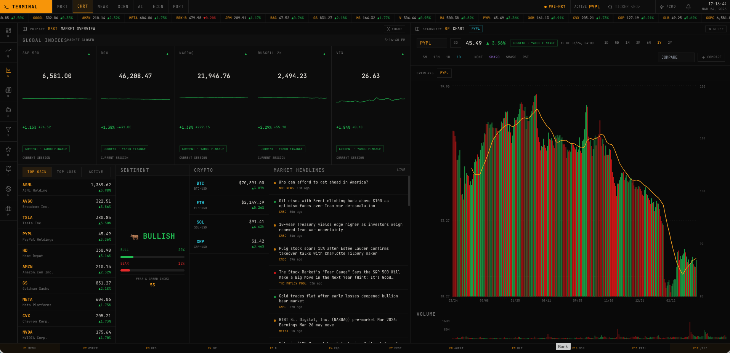Click the F1 MENU function key
730x353 pixels.
30,348
